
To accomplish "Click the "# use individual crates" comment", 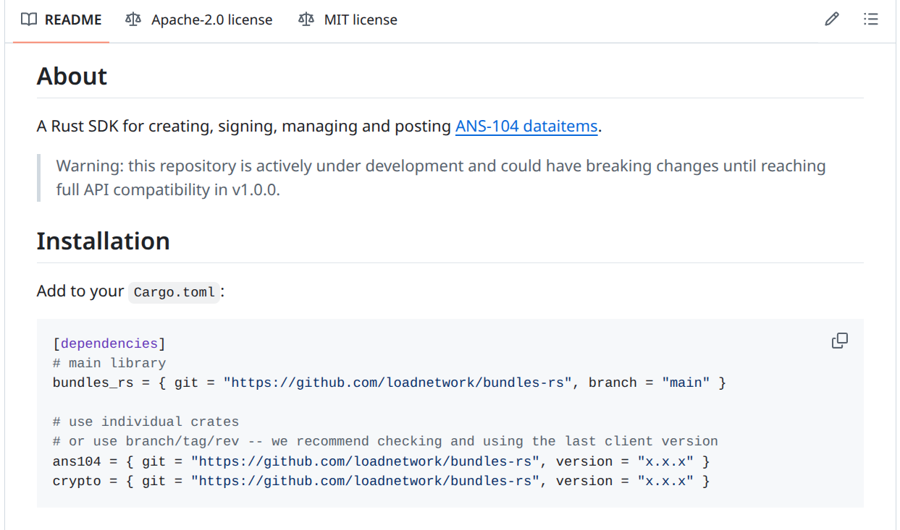I will [146, 422].
